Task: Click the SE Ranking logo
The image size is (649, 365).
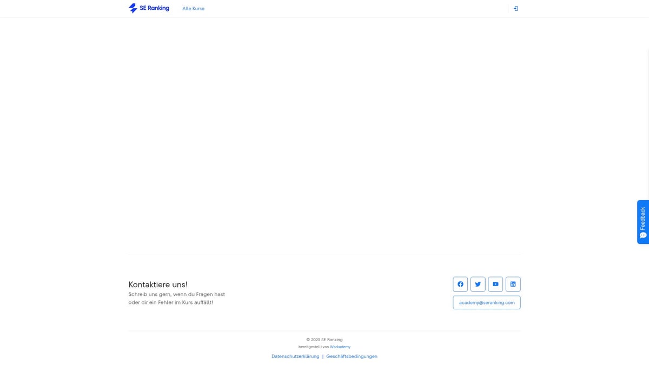Action: coord(149,8)
